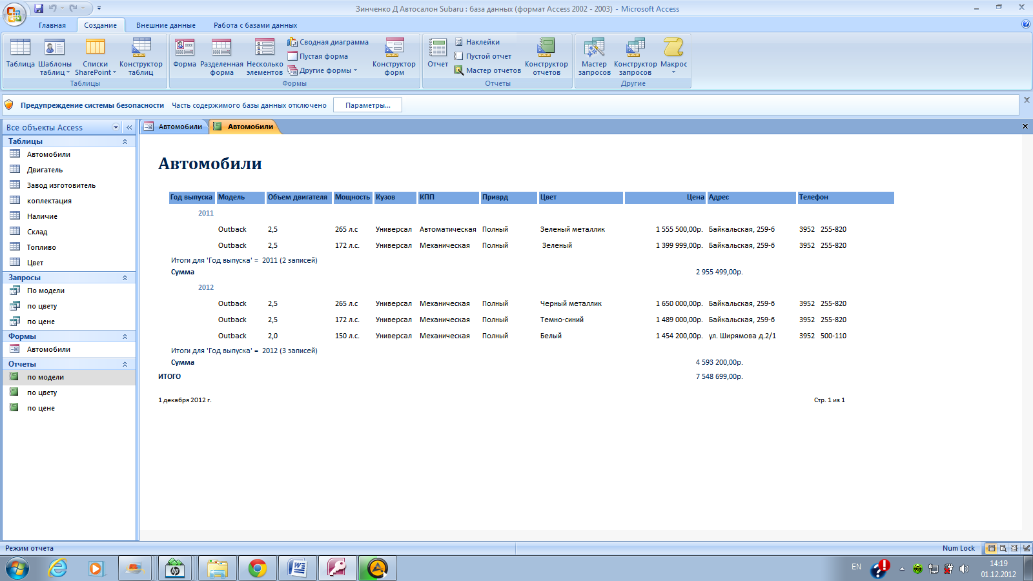Viewport: 1033px width, 581px height.
Task: Click the Цена column header
Action: pos(665,198)
